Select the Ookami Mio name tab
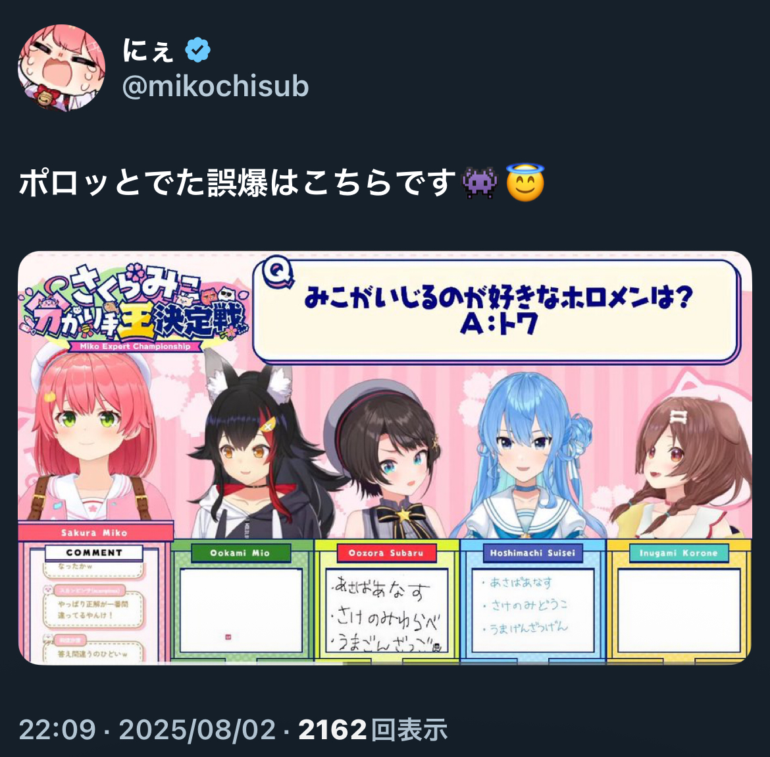770x757 pixels. coord(240,553)
